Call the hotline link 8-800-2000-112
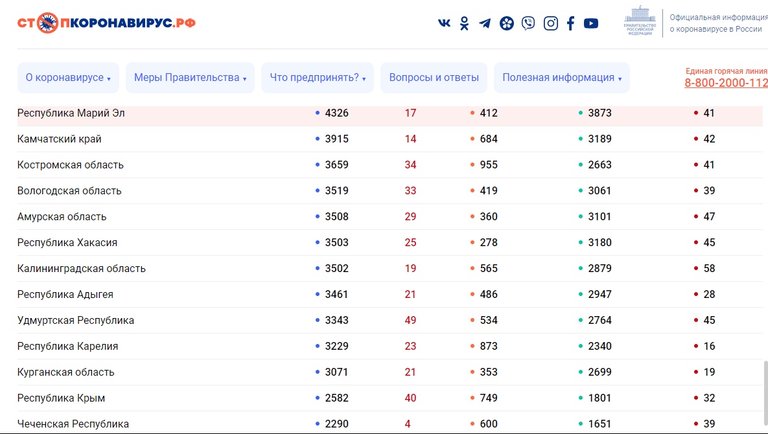The width and height of the screenshot is (768, 434). [x=726, y=83]
